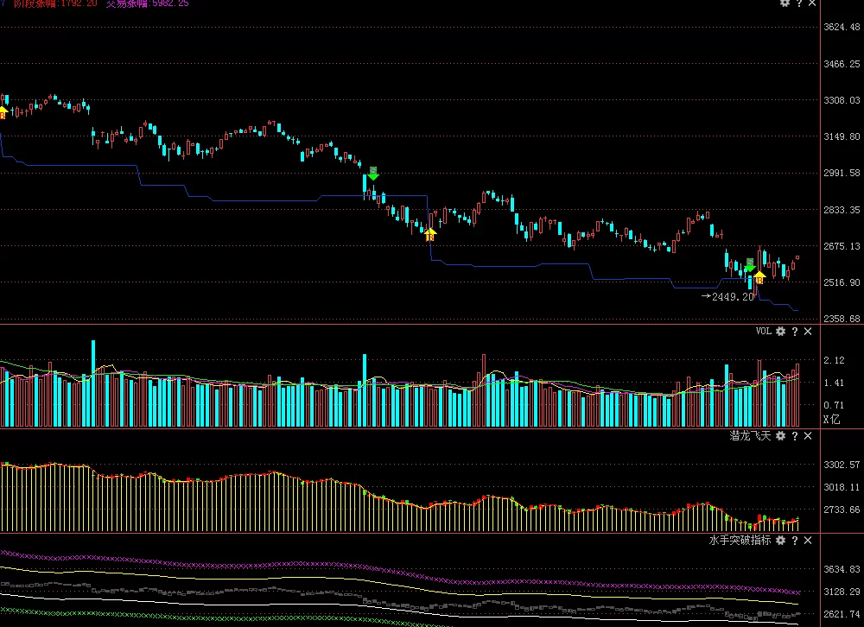
Task: Click the 交易涨幅 value text
Action: click(147, 3)
